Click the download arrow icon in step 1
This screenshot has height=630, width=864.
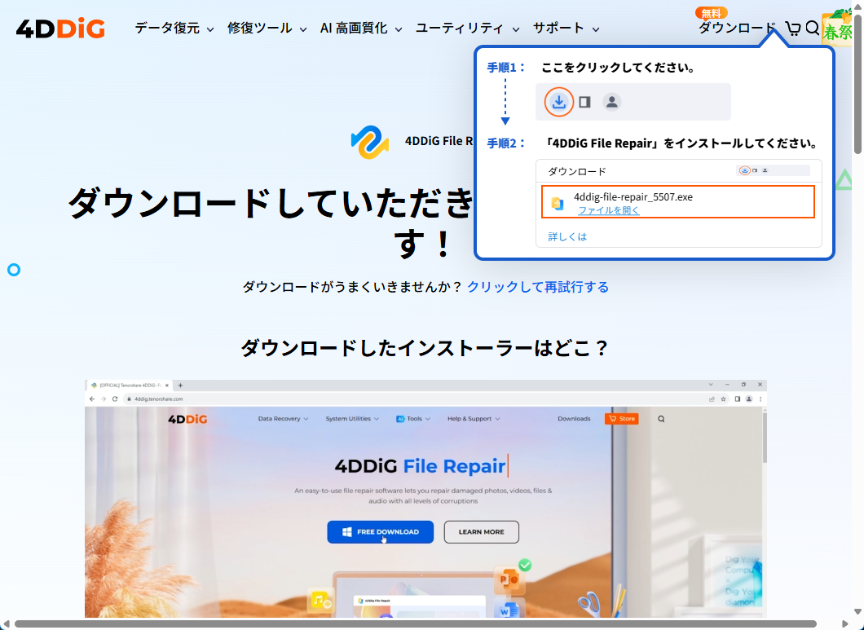558,102
